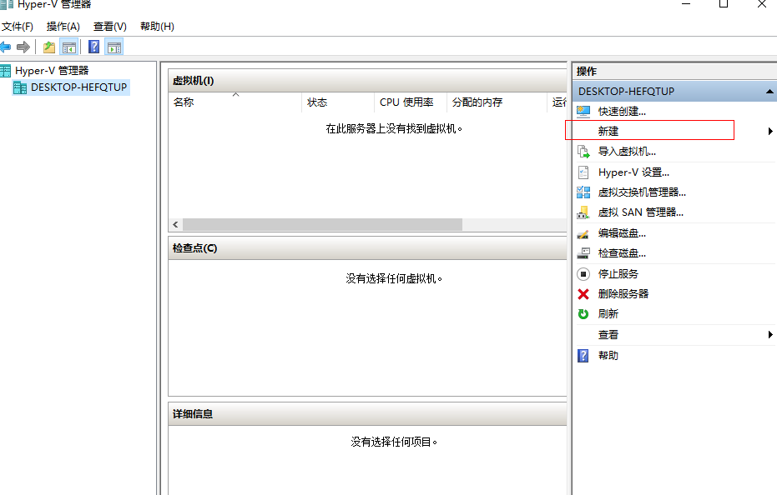Open the 操作(A) menu
777x495 pixels.
click(63, 26)
